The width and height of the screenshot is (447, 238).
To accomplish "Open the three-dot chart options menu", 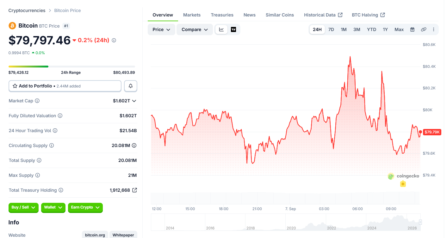I will point(433,29).
